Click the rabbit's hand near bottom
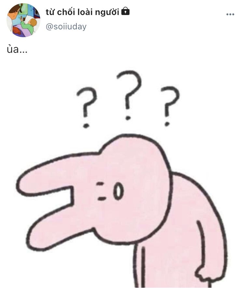Image resolution: width=244 pixels, height=288 pixels. coord(203,276)
